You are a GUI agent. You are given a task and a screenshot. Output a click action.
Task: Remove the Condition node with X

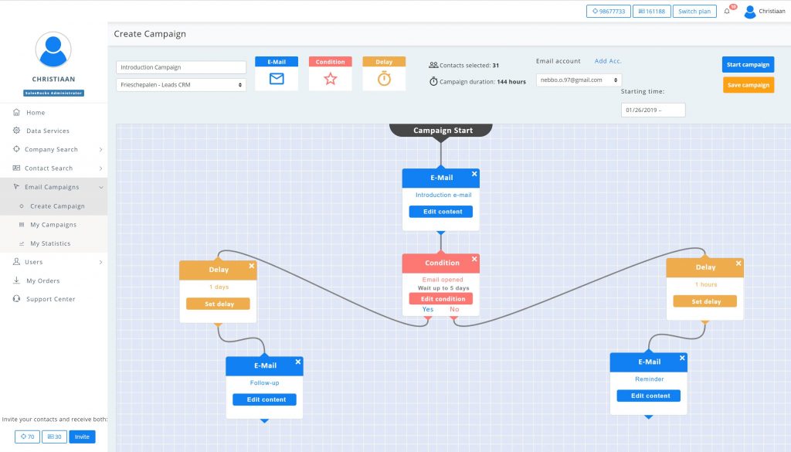pyautogui.click(x=474, y=259)
